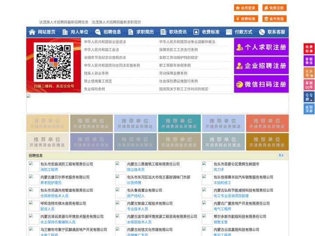This screenshot has width=315, height=236.
Task: Open 女职工劳动保护特别规定 link
Action: (x=178, y=57)
